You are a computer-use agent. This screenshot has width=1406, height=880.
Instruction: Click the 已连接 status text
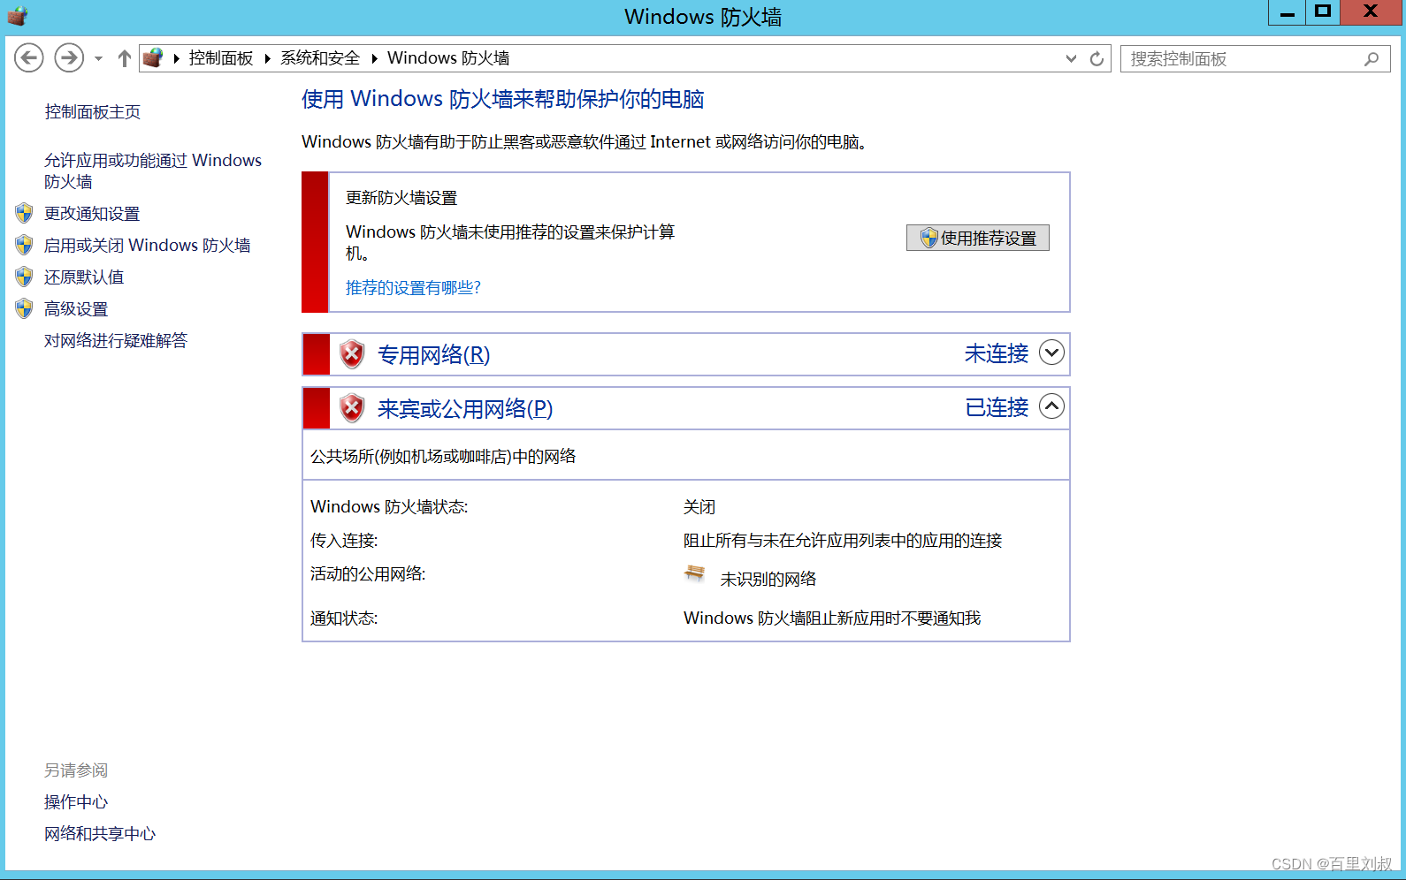(x=997, y=407)
